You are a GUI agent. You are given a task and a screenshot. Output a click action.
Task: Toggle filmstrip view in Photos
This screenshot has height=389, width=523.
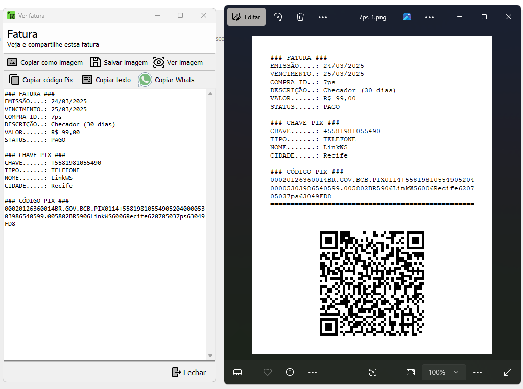point(237,372)
